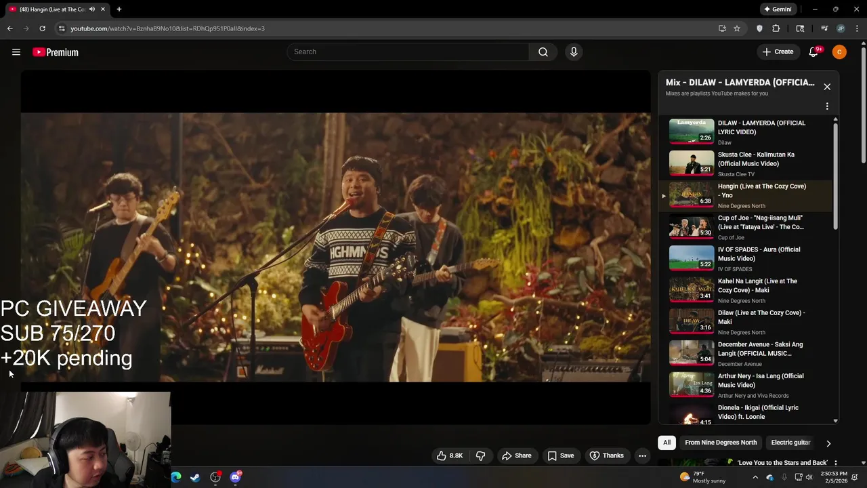Open Discord from taskbar
Screen dimensions: 867x488
coord(235,477)
